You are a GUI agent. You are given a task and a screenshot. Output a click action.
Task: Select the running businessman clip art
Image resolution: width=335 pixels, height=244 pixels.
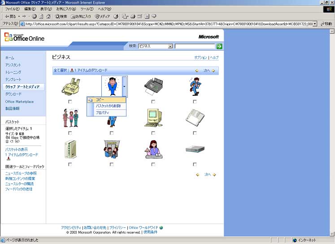click(x=195, y=86)
